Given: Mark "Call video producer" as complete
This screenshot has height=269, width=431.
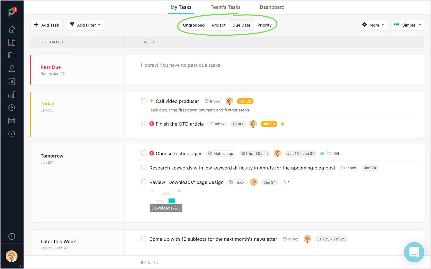Looking at the screenshot, I should pyautogui.click(x=144, y=101).
